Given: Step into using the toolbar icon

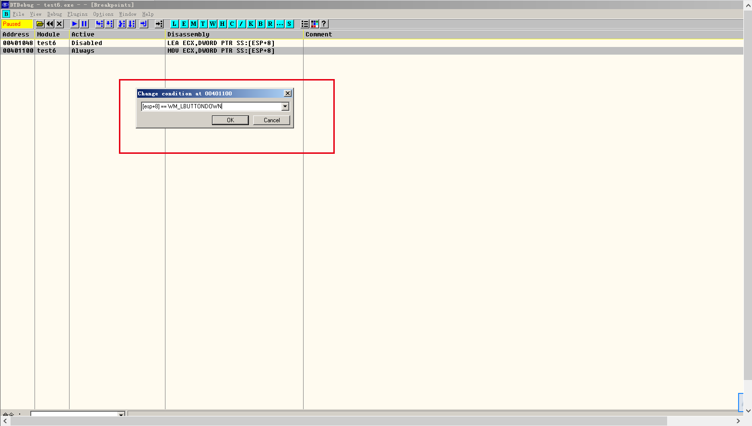Looking at the screenshot, I should click(x=100, y=24).
